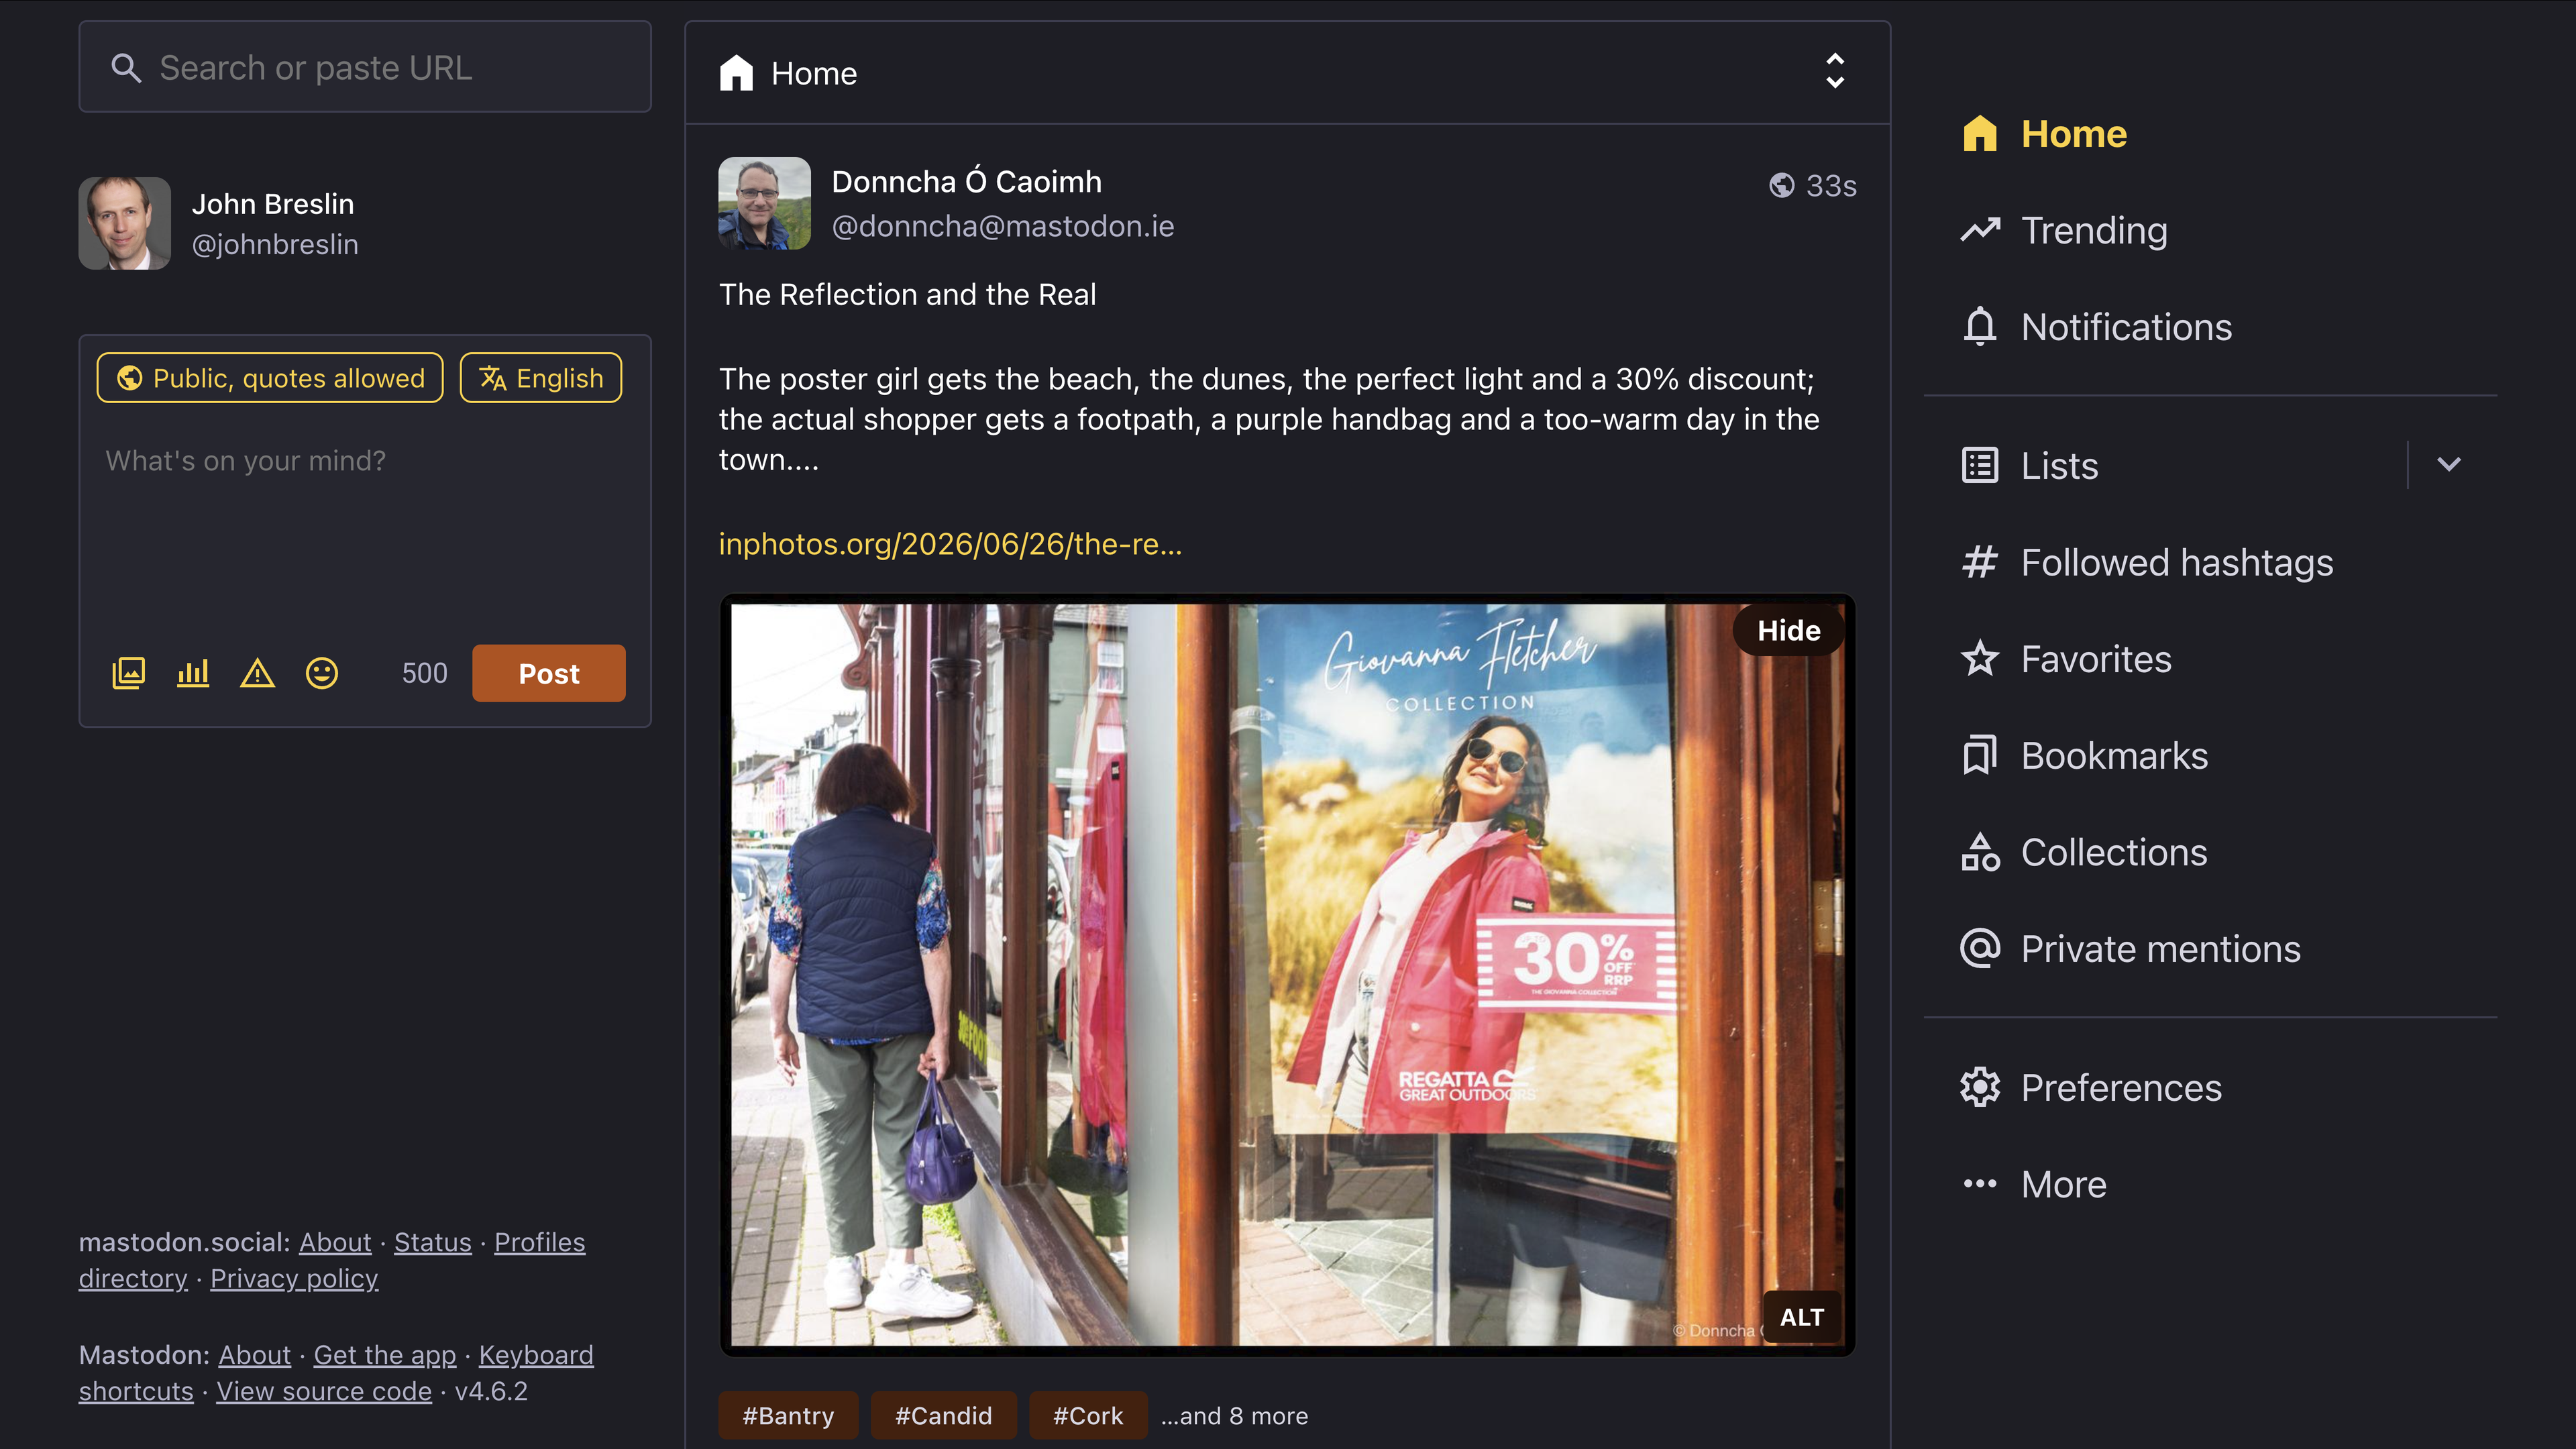Image resolution: width=2576 pixels, height=1449 pixels.
Task: Open the Privacy policy footer link
Action: [x=294, y=1279]
